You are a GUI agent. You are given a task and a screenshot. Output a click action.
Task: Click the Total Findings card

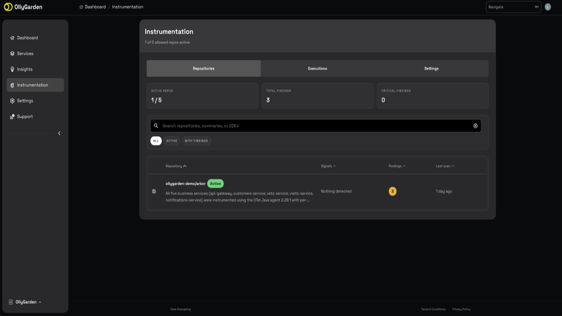(317, 96)
